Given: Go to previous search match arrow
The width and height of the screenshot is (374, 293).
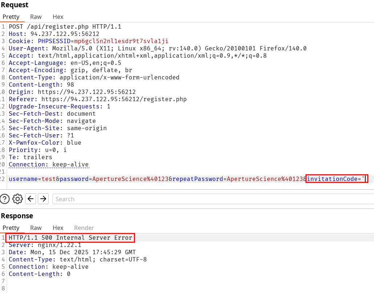Looking at the screenshot, I should coord(31,199).
